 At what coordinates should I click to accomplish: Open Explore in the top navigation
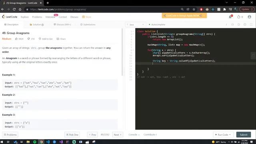click(x=25, y=17)
